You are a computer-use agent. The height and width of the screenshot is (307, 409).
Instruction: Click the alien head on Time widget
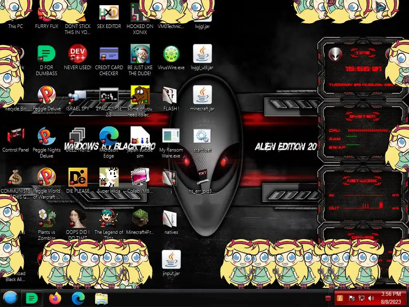[x=335, y=54]
